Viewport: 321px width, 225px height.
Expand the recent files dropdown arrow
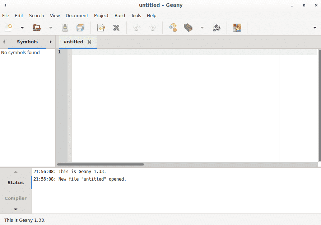tap(51, 28)
